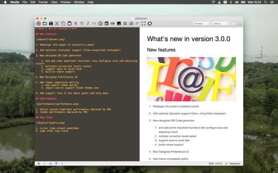Viewport: 278px width, 173px height.
Task: Click the help question mark button
Action: (x=234, y=24)
